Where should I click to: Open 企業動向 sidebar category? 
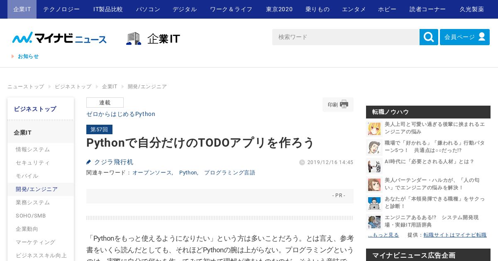click(x=41, y=229)
